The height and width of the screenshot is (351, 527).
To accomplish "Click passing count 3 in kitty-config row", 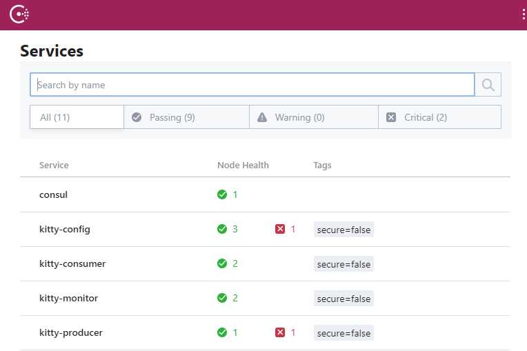I will click(x=235, y=229).
